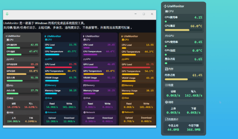Click the lightning icon in the blue theme preview

45,36
